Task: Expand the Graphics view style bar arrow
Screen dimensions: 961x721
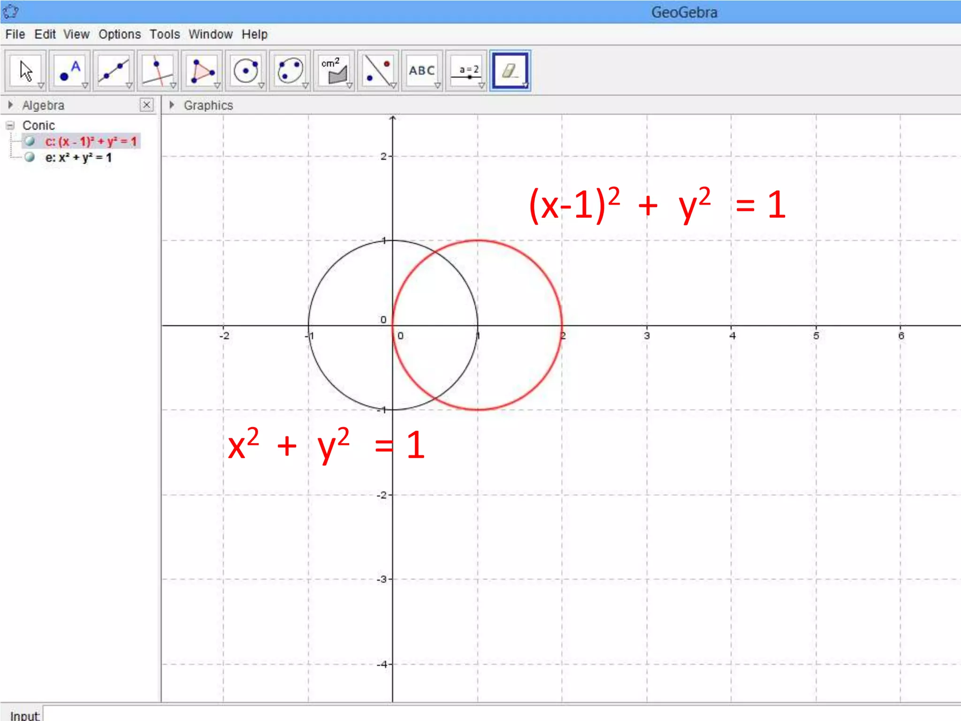Action: coord(172,105)
